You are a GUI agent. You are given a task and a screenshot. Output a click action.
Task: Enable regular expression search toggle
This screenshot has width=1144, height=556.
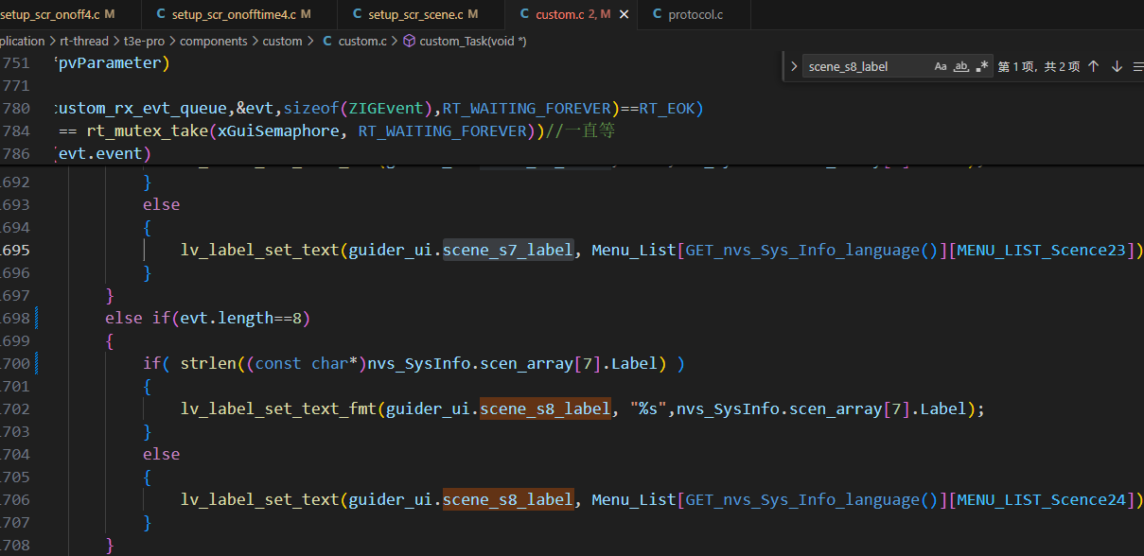tap(982, 66)
